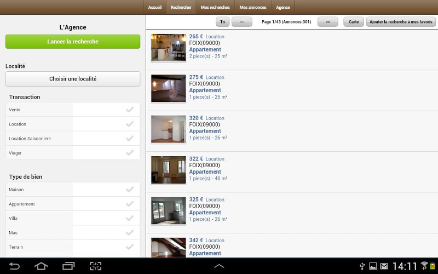Open the Mes recherches tab
The height and width of the screenshot is (274, 438).
[x=215, y=7]
